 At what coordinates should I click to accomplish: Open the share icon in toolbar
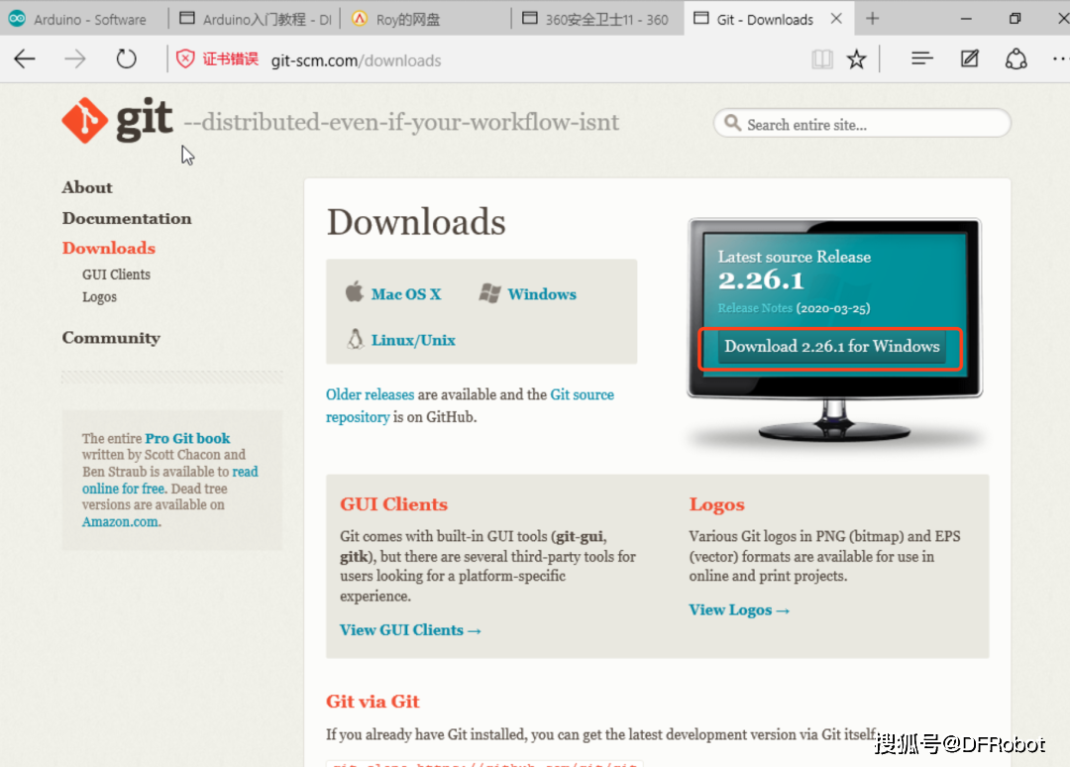(x=1016, y=59)
